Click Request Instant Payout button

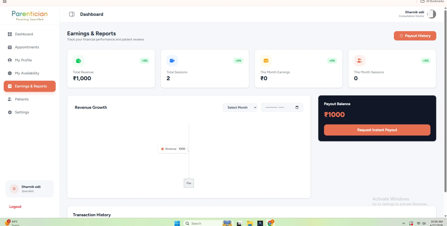377,130
